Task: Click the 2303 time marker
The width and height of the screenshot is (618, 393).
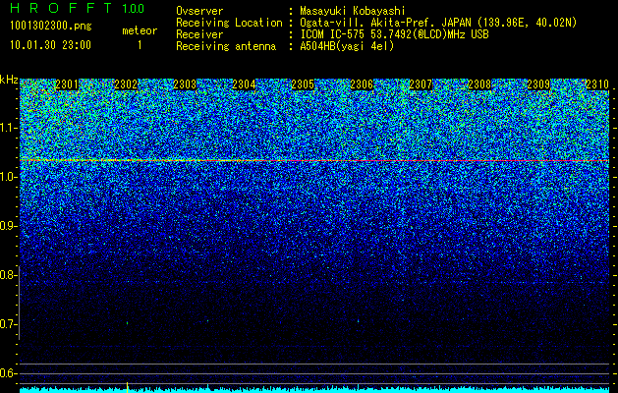Action: [185, 84]
